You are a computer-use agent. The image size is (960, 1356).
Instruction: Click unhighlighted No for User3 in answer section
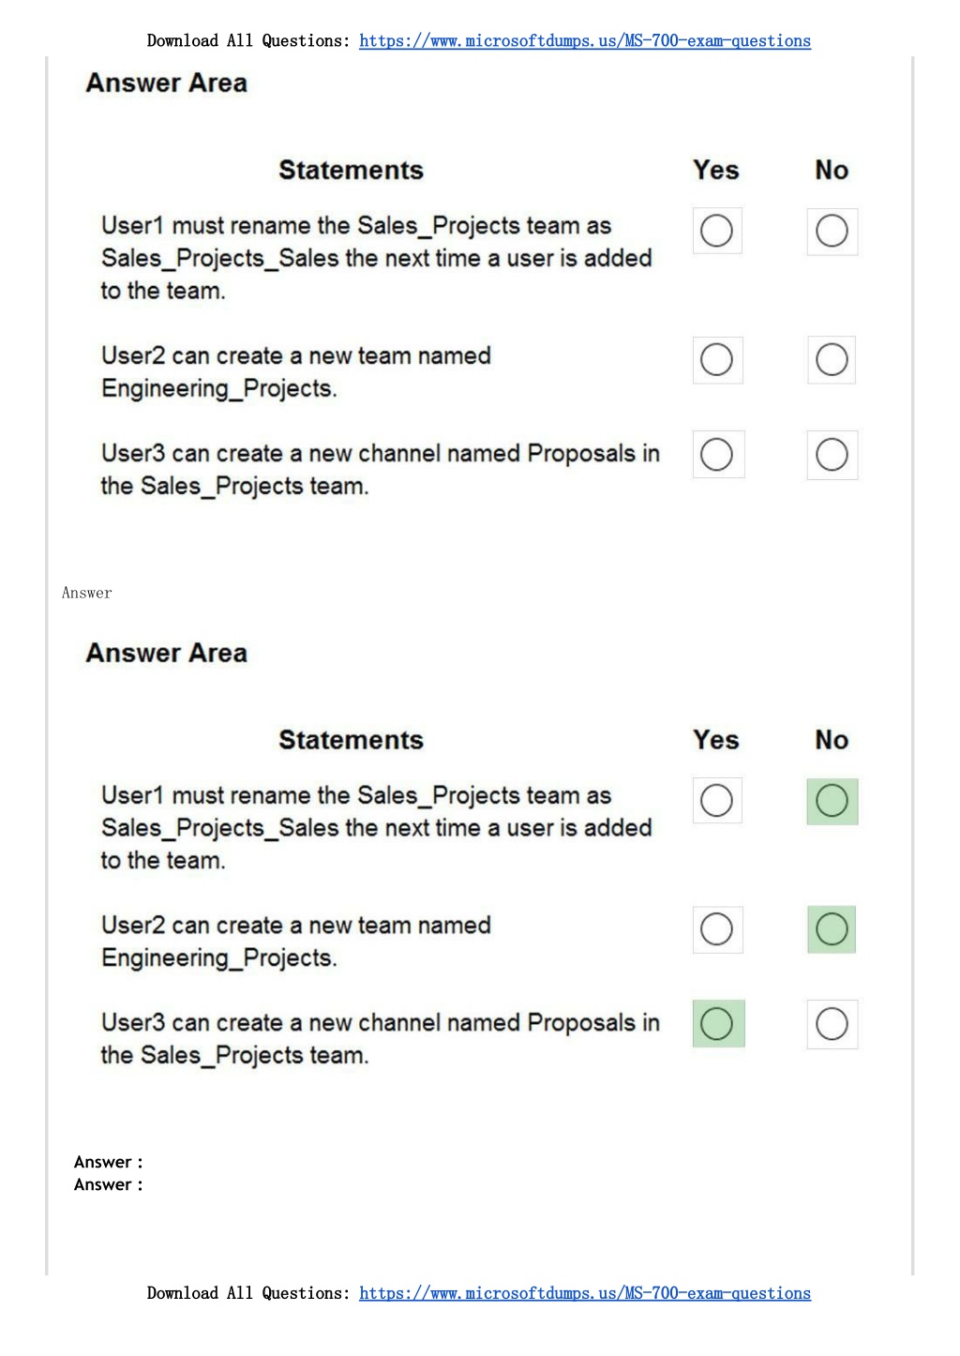tap(832, 1024)
